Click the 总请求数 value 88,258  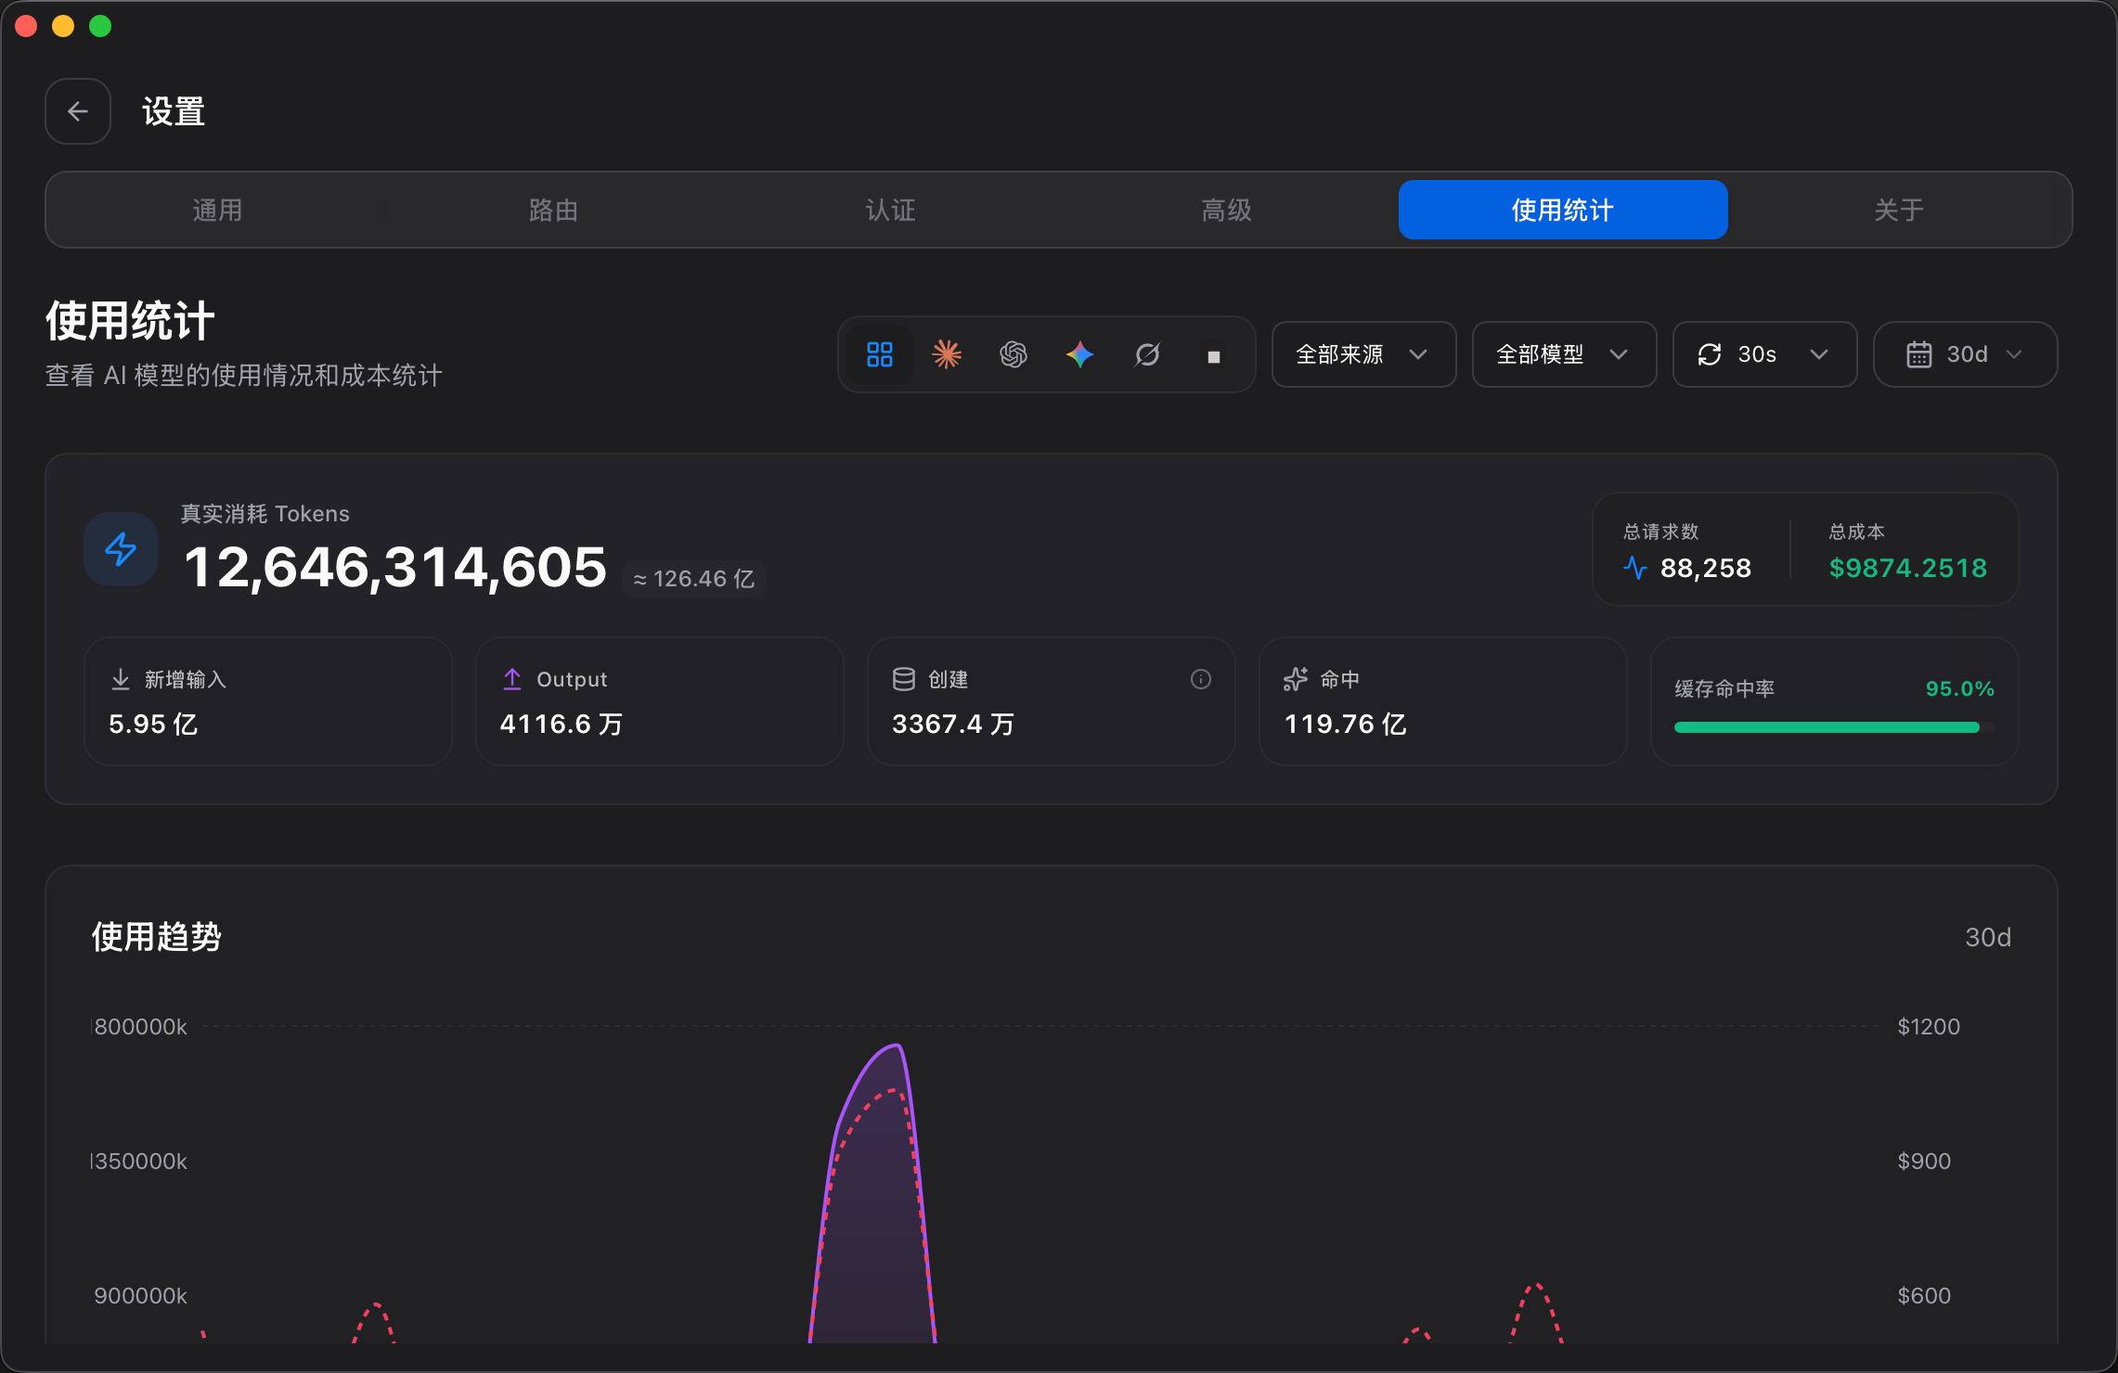tap(1706, 568)
